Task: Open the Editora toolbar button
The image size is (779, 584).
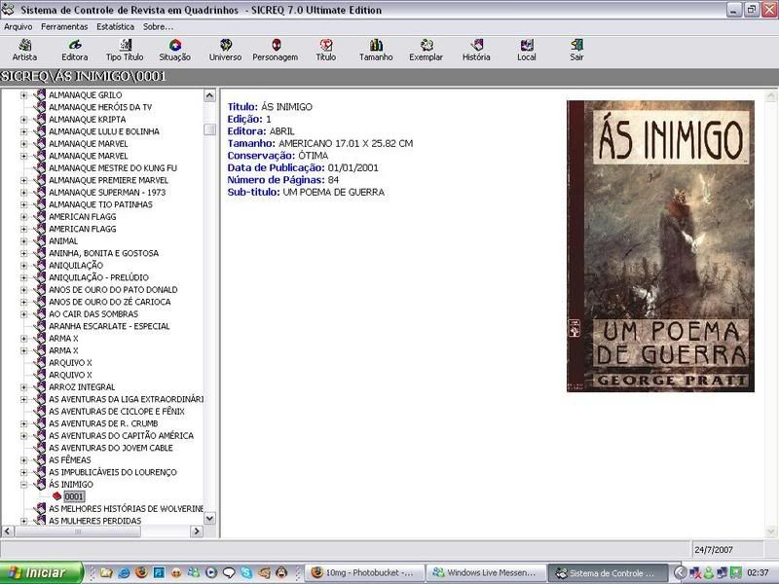Action: (75, 51)
